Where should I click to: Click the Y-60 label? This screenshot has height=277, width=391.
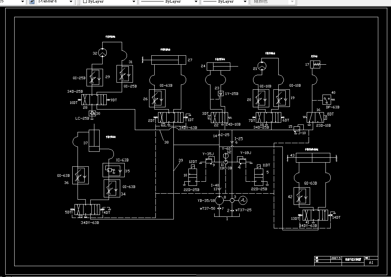(x=227, y=148)
